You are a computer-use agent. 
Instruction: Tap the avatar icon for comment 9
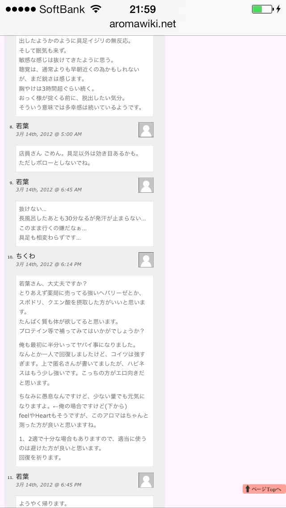pyautogui.click(x=146, y=185)
